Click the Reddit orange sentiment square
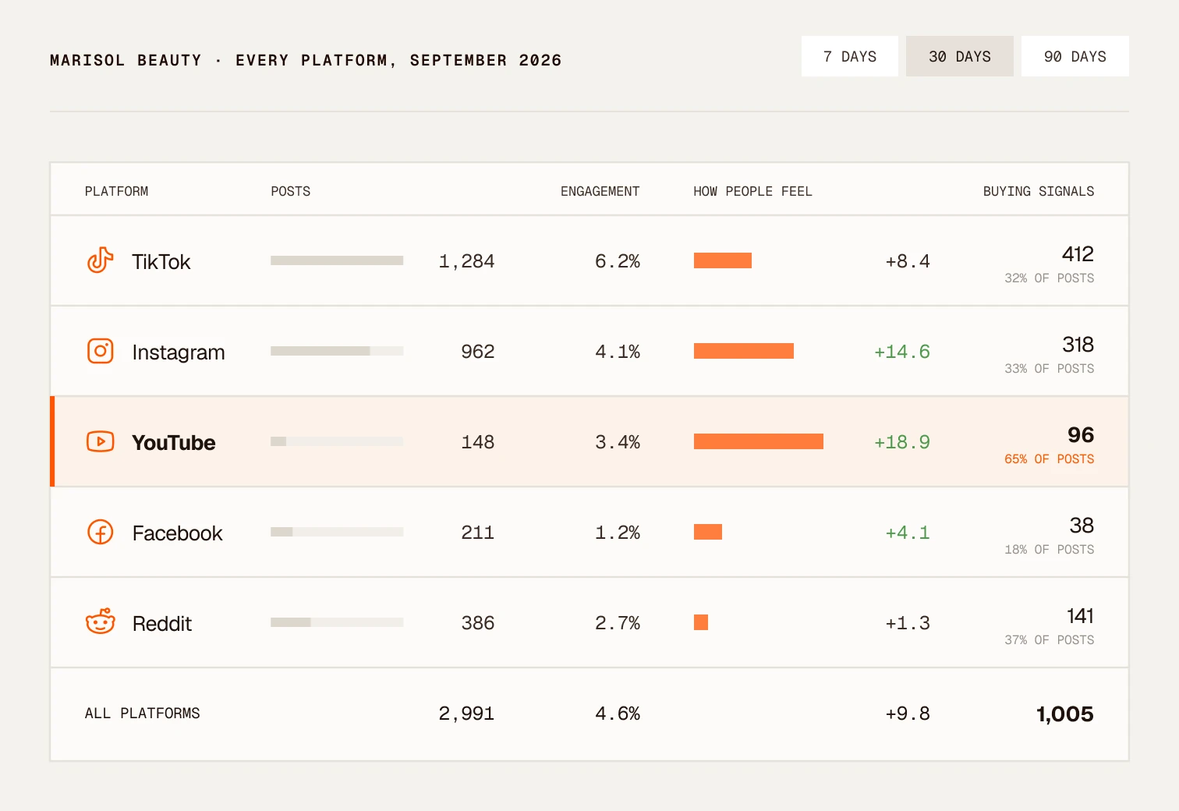Screen dimensions: 1179x811 (701, 622)
